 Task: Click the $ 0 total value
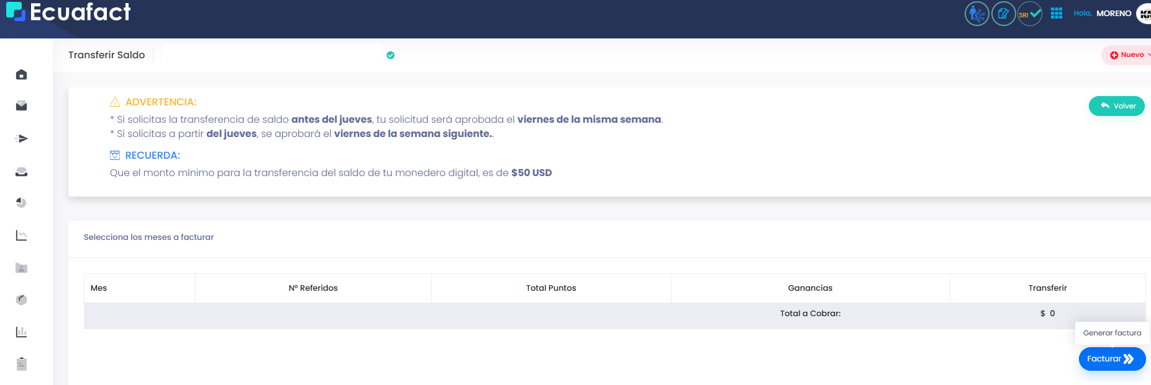[x=1047, y=314]
